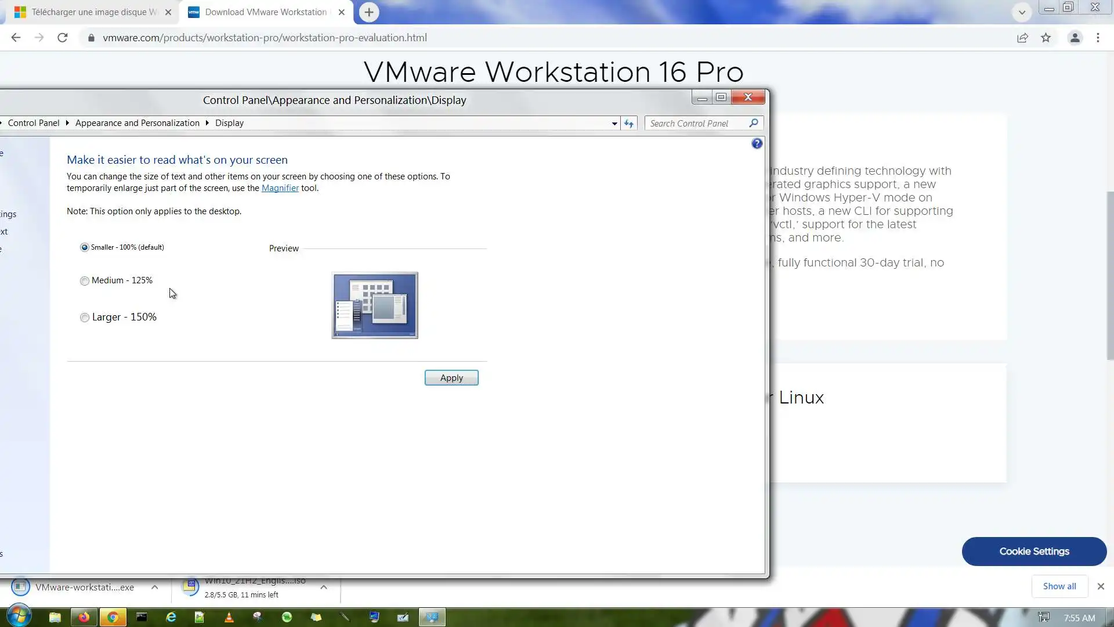1114x627 pixels.
Task: Choose the Larger - 150% radio button
Action: pyautogui.click(x=85, y=318)
